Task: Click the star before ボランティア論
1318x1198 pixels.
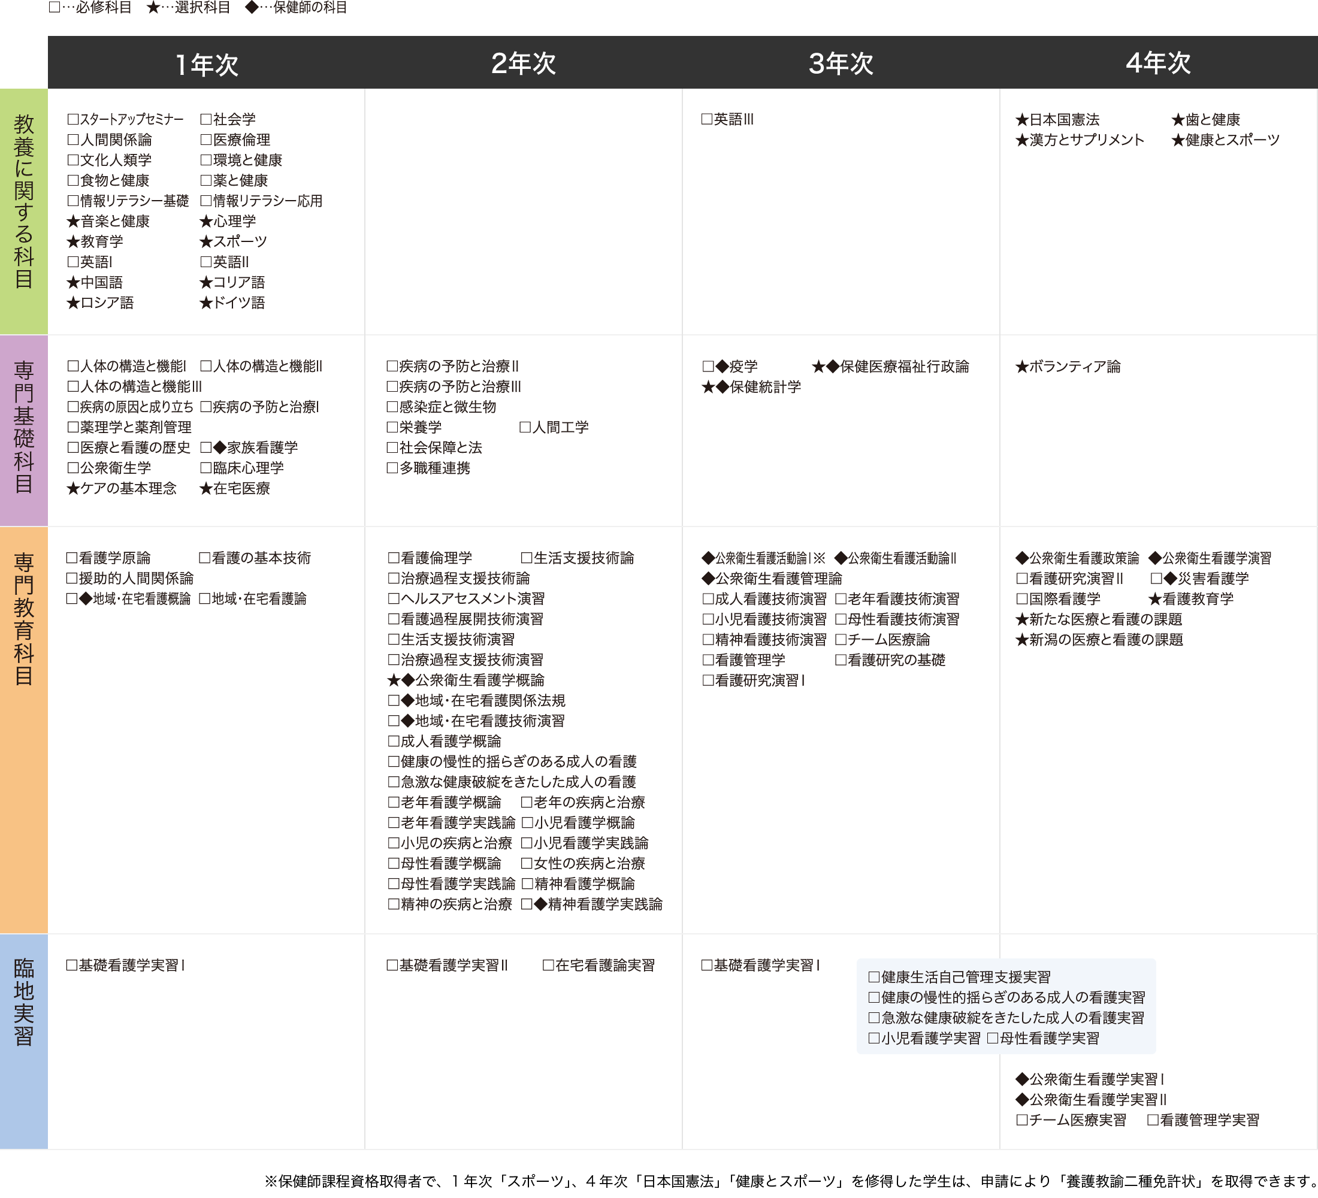Action: tap(1022, 367)
